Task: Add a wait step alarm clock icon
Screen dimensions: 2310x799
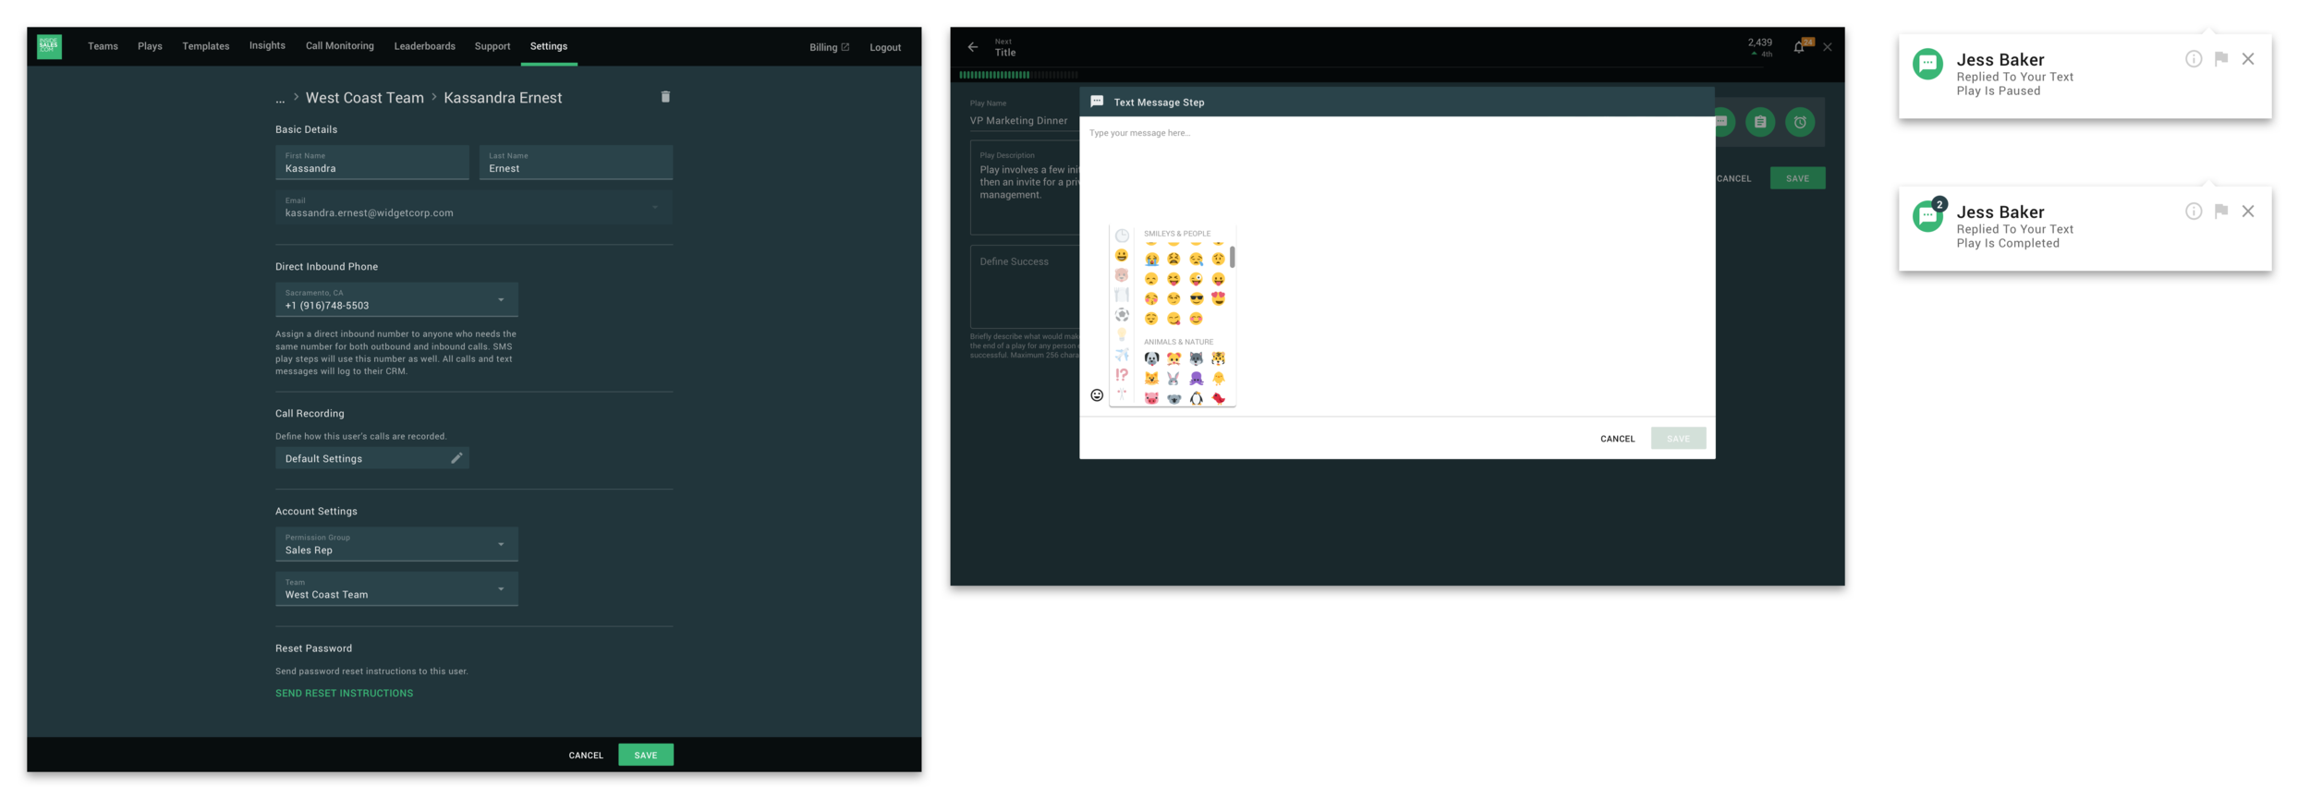Action: point(1800,122)
